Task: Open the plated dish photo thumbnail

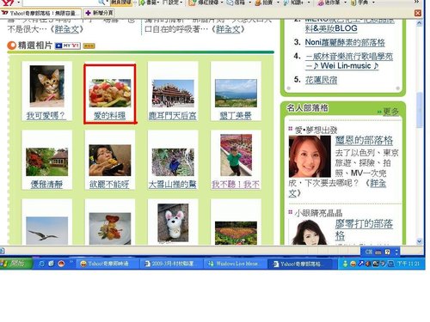Action: click(110, 228)
